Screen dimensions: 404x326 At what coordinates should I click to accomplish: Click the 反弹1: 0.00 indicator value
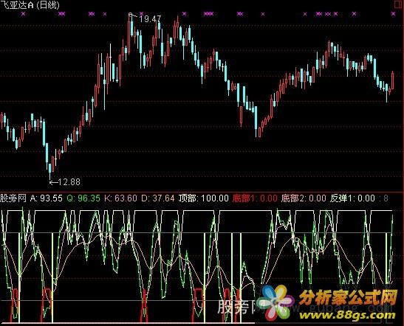pos(352,198)
